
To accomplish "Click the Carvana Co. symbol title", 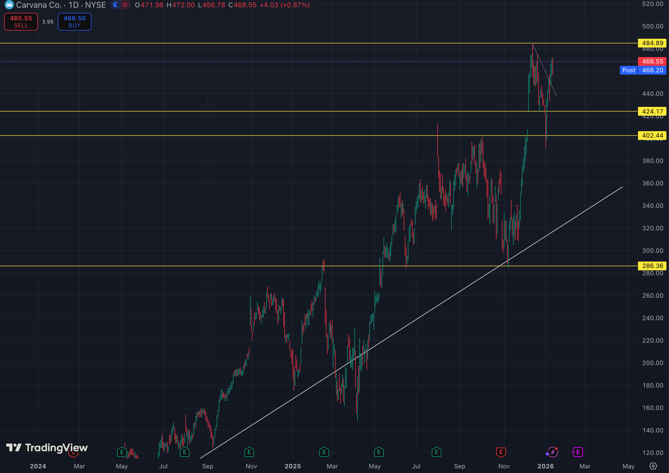I will point(39,5).
